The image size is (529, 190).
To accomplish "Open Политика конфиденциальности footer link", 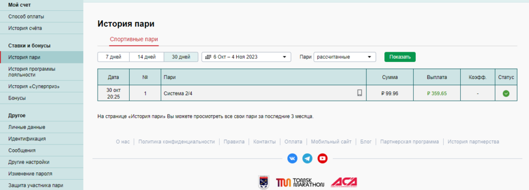I will (177, 142).
